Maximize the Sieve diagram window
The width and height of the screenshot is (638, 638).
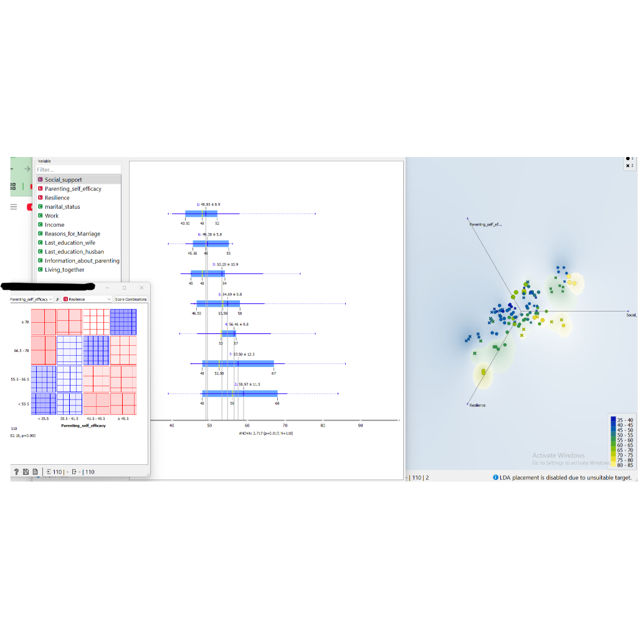coord(124,288)
